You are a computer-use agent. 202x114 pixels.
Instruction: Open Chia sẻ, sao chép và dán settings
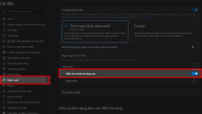[x=20, y=47]
